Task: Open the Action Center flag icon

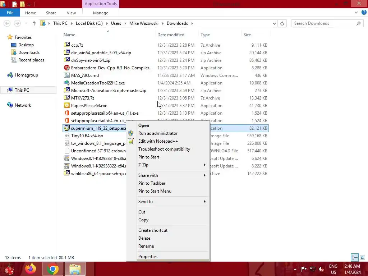Action: click(304, 269)
